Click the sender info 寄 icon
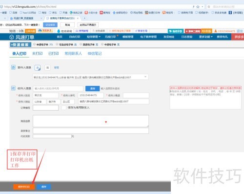The height and width of the screenshot is (194, 244). (x=13, y=67)
